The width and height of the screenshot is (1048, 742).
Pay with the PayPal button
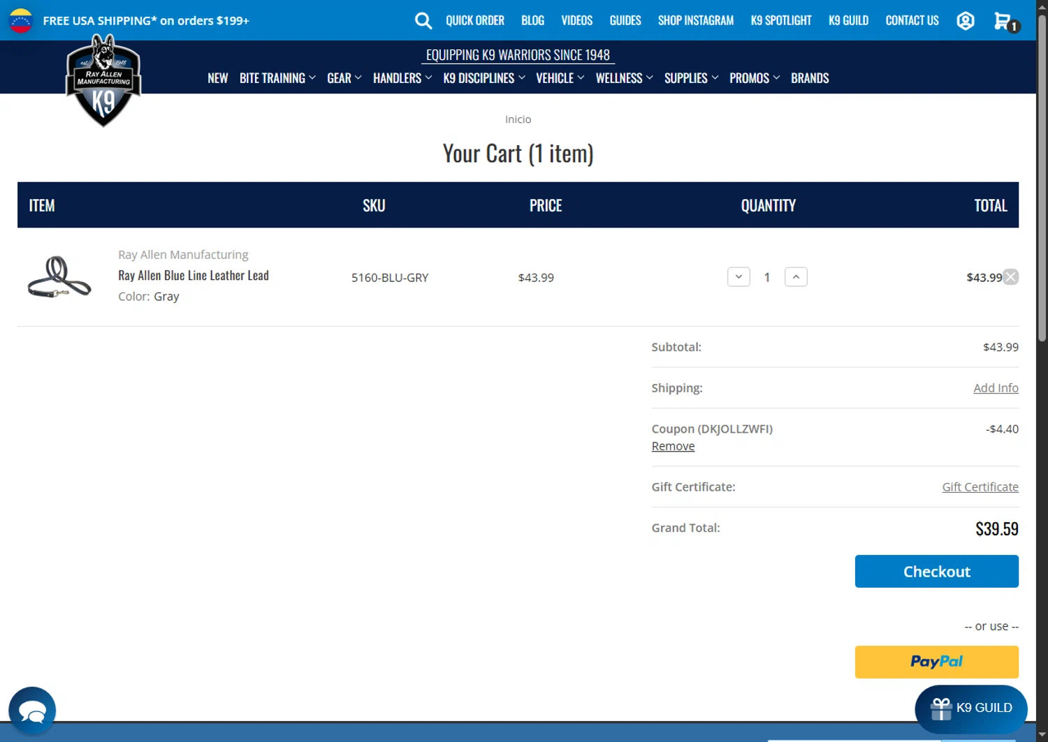[x=937, y=662]
